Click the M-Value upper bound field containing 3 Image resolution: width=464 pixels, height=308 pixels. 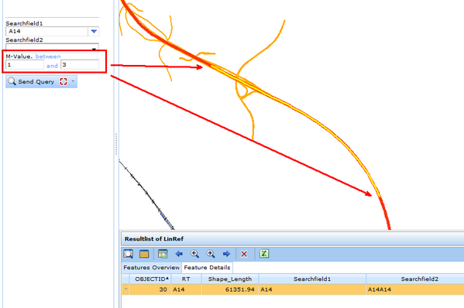point(80,65)
